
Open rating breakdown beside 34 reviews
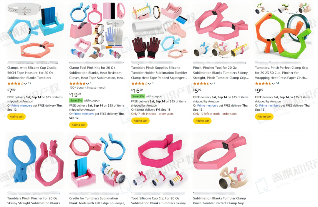click(x=273, y=84)
